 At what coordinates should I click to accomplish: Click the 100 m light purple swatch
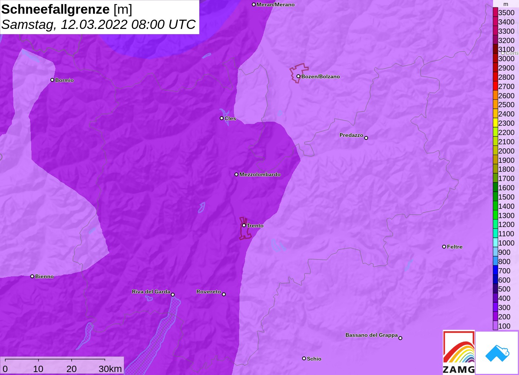[x=495, y=326]
